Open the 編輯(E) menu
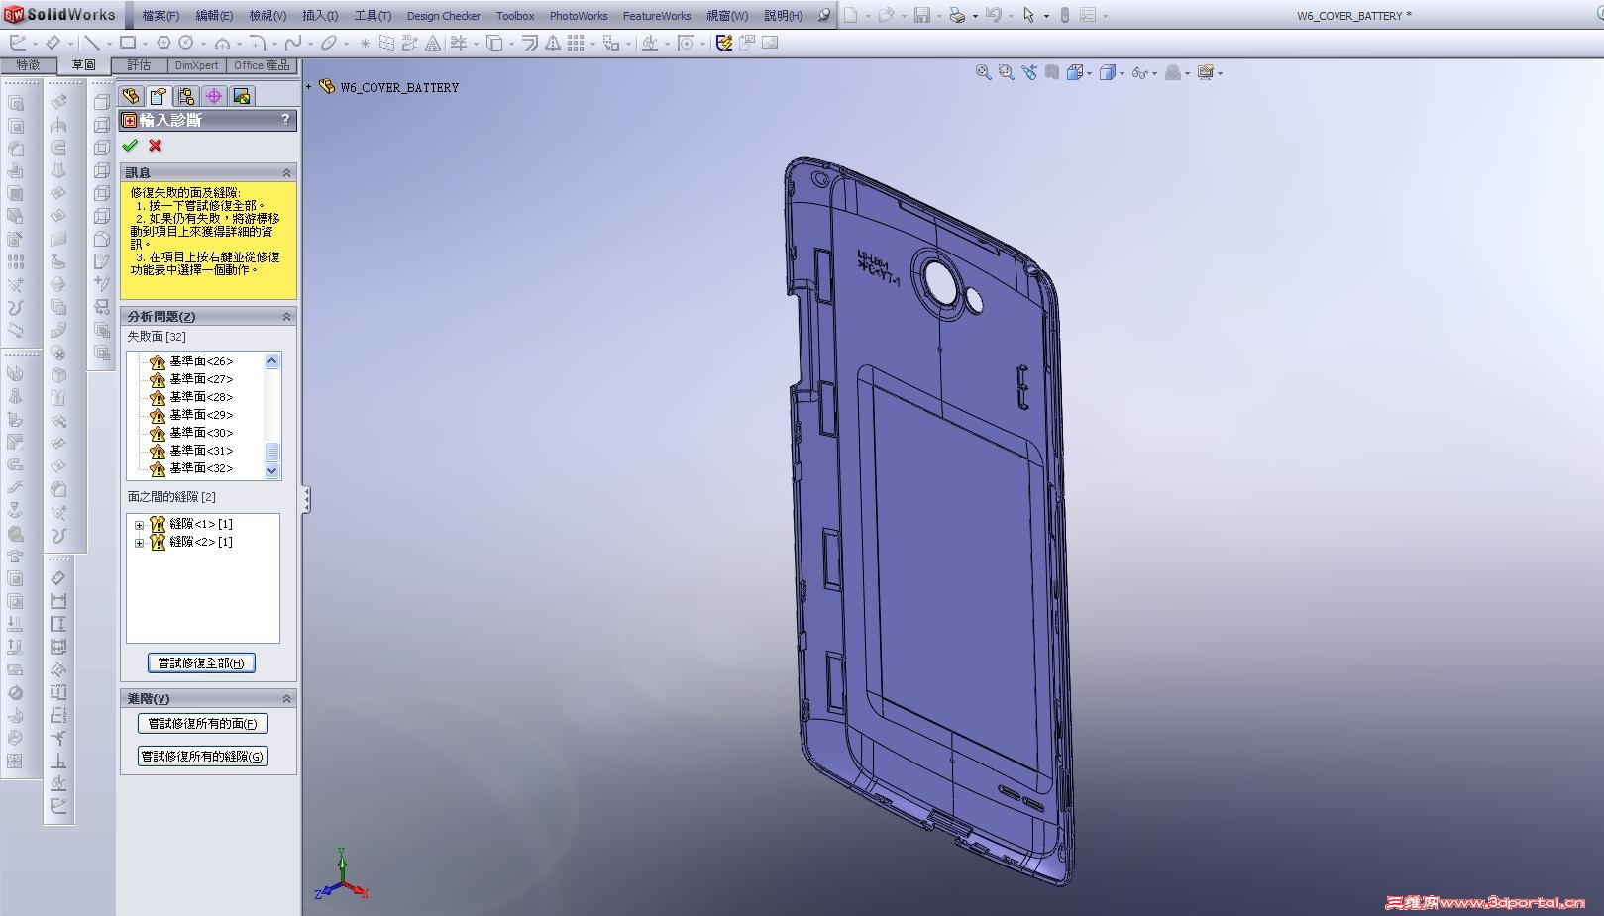The image size is (1604, 916). coord(214,16)
